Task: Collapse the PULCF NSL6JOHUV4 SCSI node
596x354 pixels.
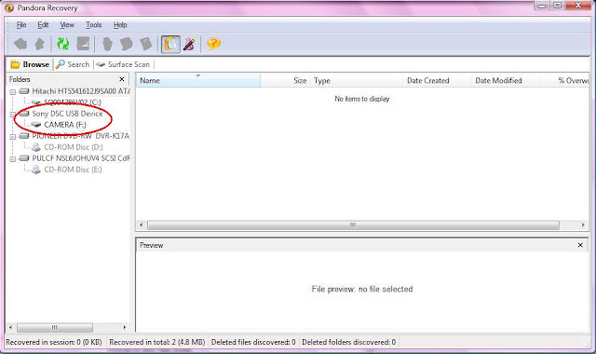Action: (x=12, y=159)
